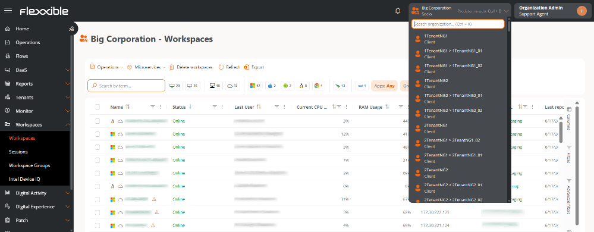Check the checkbox on the 31% CPU row
Viewport: 594px width, 232px height.
98,199
